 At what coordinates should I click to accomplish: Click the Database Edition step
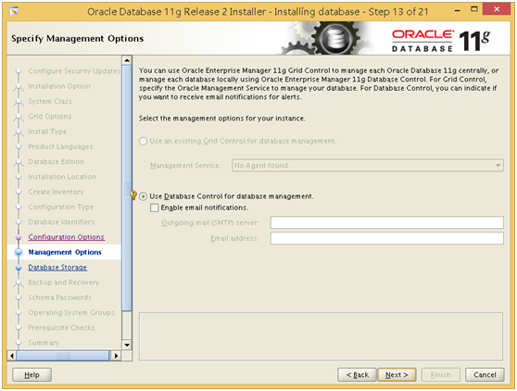56,161
